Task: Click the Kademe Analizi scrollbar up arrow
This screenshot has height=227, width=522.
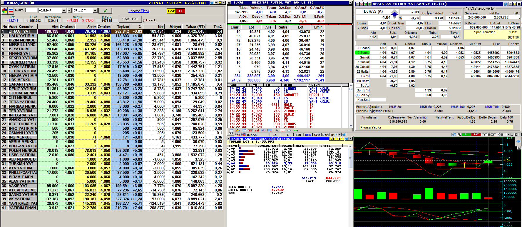Action: click(350, 146)
